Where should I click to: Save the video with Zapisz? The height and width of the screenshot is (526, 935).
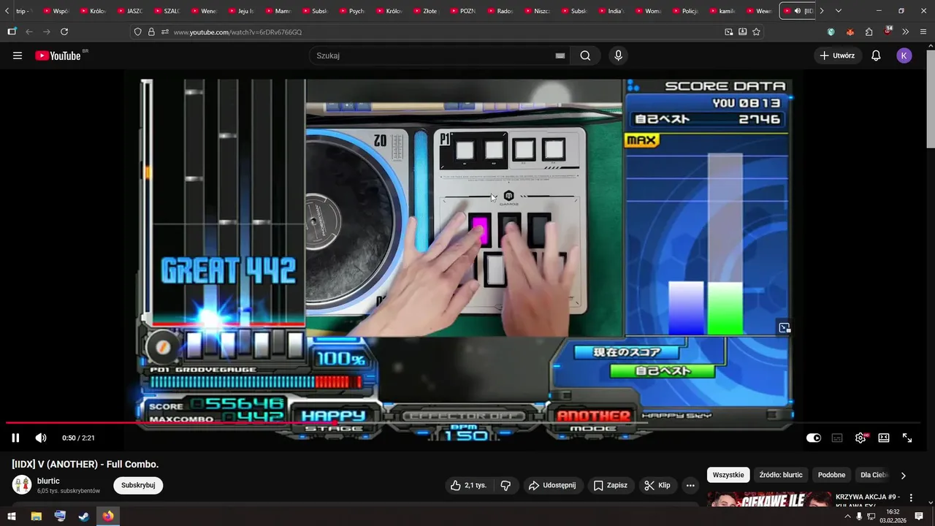(x=611, y=485)
